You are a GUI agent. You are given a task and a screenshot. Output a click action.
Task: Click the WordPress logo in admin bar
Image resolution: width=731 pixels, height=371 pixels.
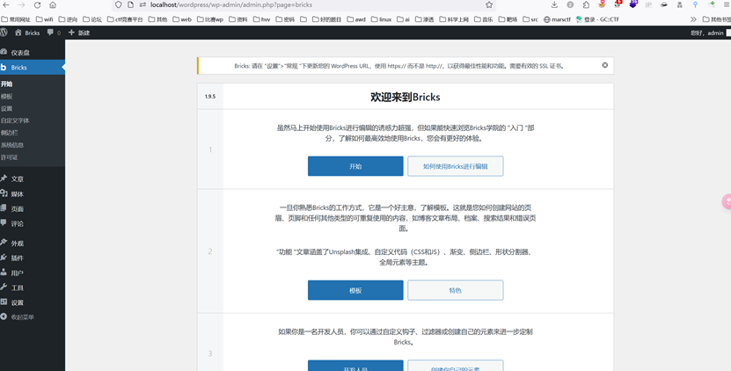click(x=4, y=33)
